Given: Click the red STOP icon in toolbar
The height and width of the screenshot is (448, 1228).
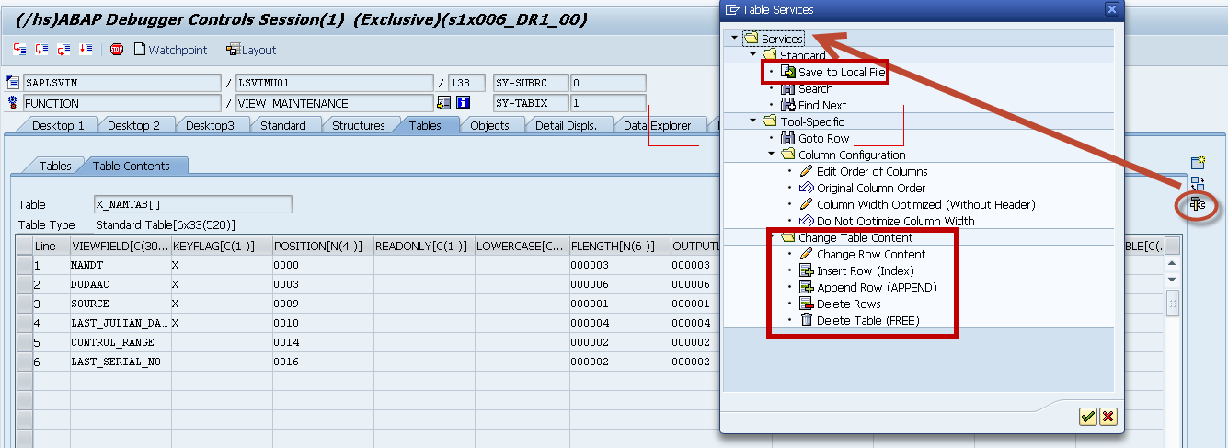Looking at the screenshot, I should click(x=117, y=50).
